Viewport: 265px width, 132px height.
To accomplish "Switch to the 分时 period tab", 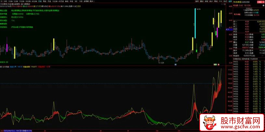I will [6, 1].
